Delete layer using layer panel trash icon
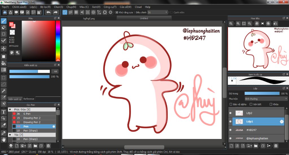289x155 pixels. (x=276, y=146)
